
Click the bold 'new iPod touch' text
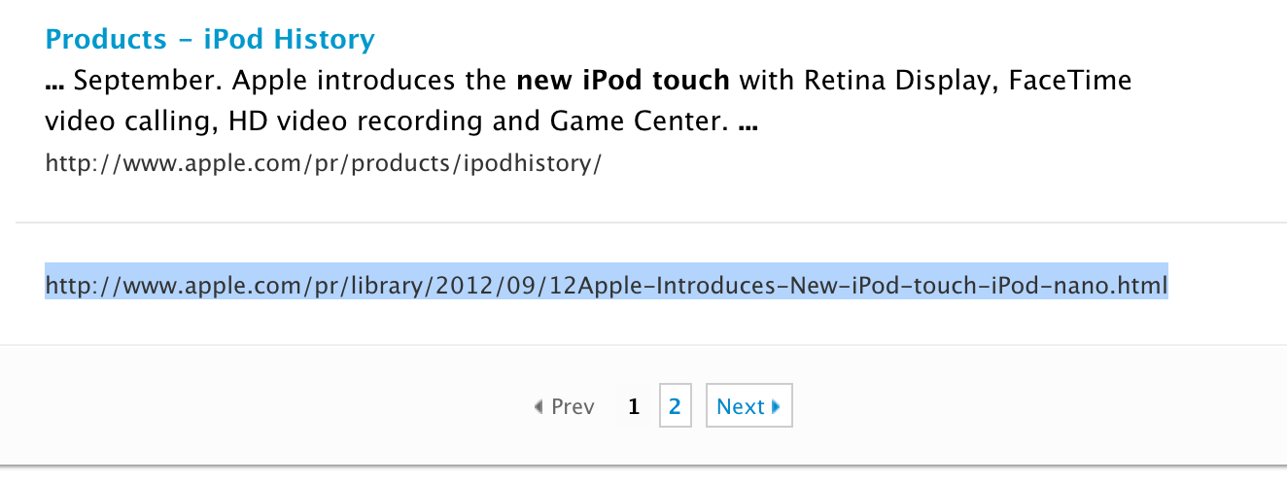tap(623, 80)
